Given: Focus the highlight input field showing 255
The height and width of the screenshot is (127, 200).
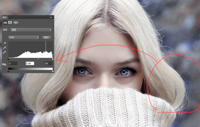Looking at the screenshot, I should point(48,63).
